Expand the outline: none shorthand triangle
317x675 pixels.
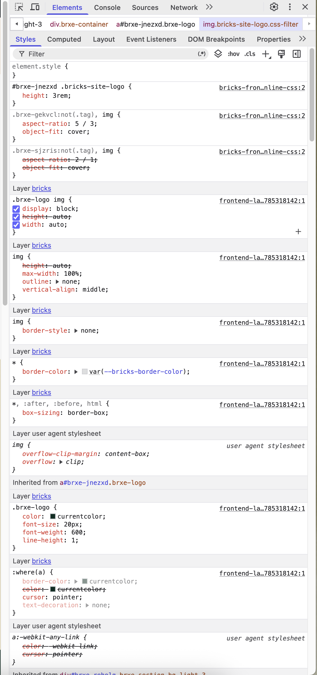tap(57, 282)
